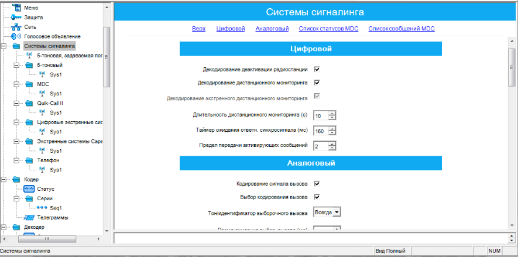
Task: Toggle Декодирование деактивации радиостанции checkbox
Action: (317, 69)
